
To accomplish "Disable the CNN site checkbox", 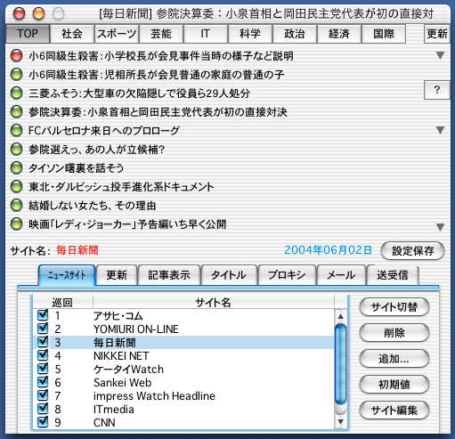I will (x=43, y=422).
